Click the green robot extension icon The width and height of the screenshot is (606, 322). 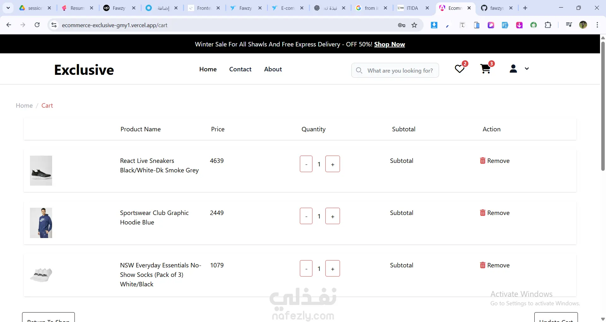pyautogui.click(x=534, y=25)
